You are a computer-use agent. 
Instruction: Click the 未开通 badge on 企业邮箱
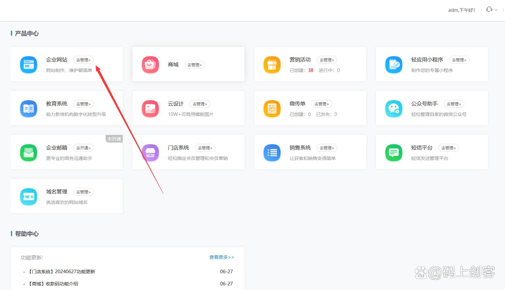click(x=114, y=139)
